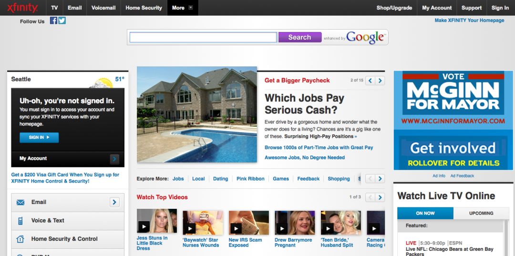Open Awesome Jobs, No Degree Needed link
Viewport: 515px width, 256px height.
305,157
